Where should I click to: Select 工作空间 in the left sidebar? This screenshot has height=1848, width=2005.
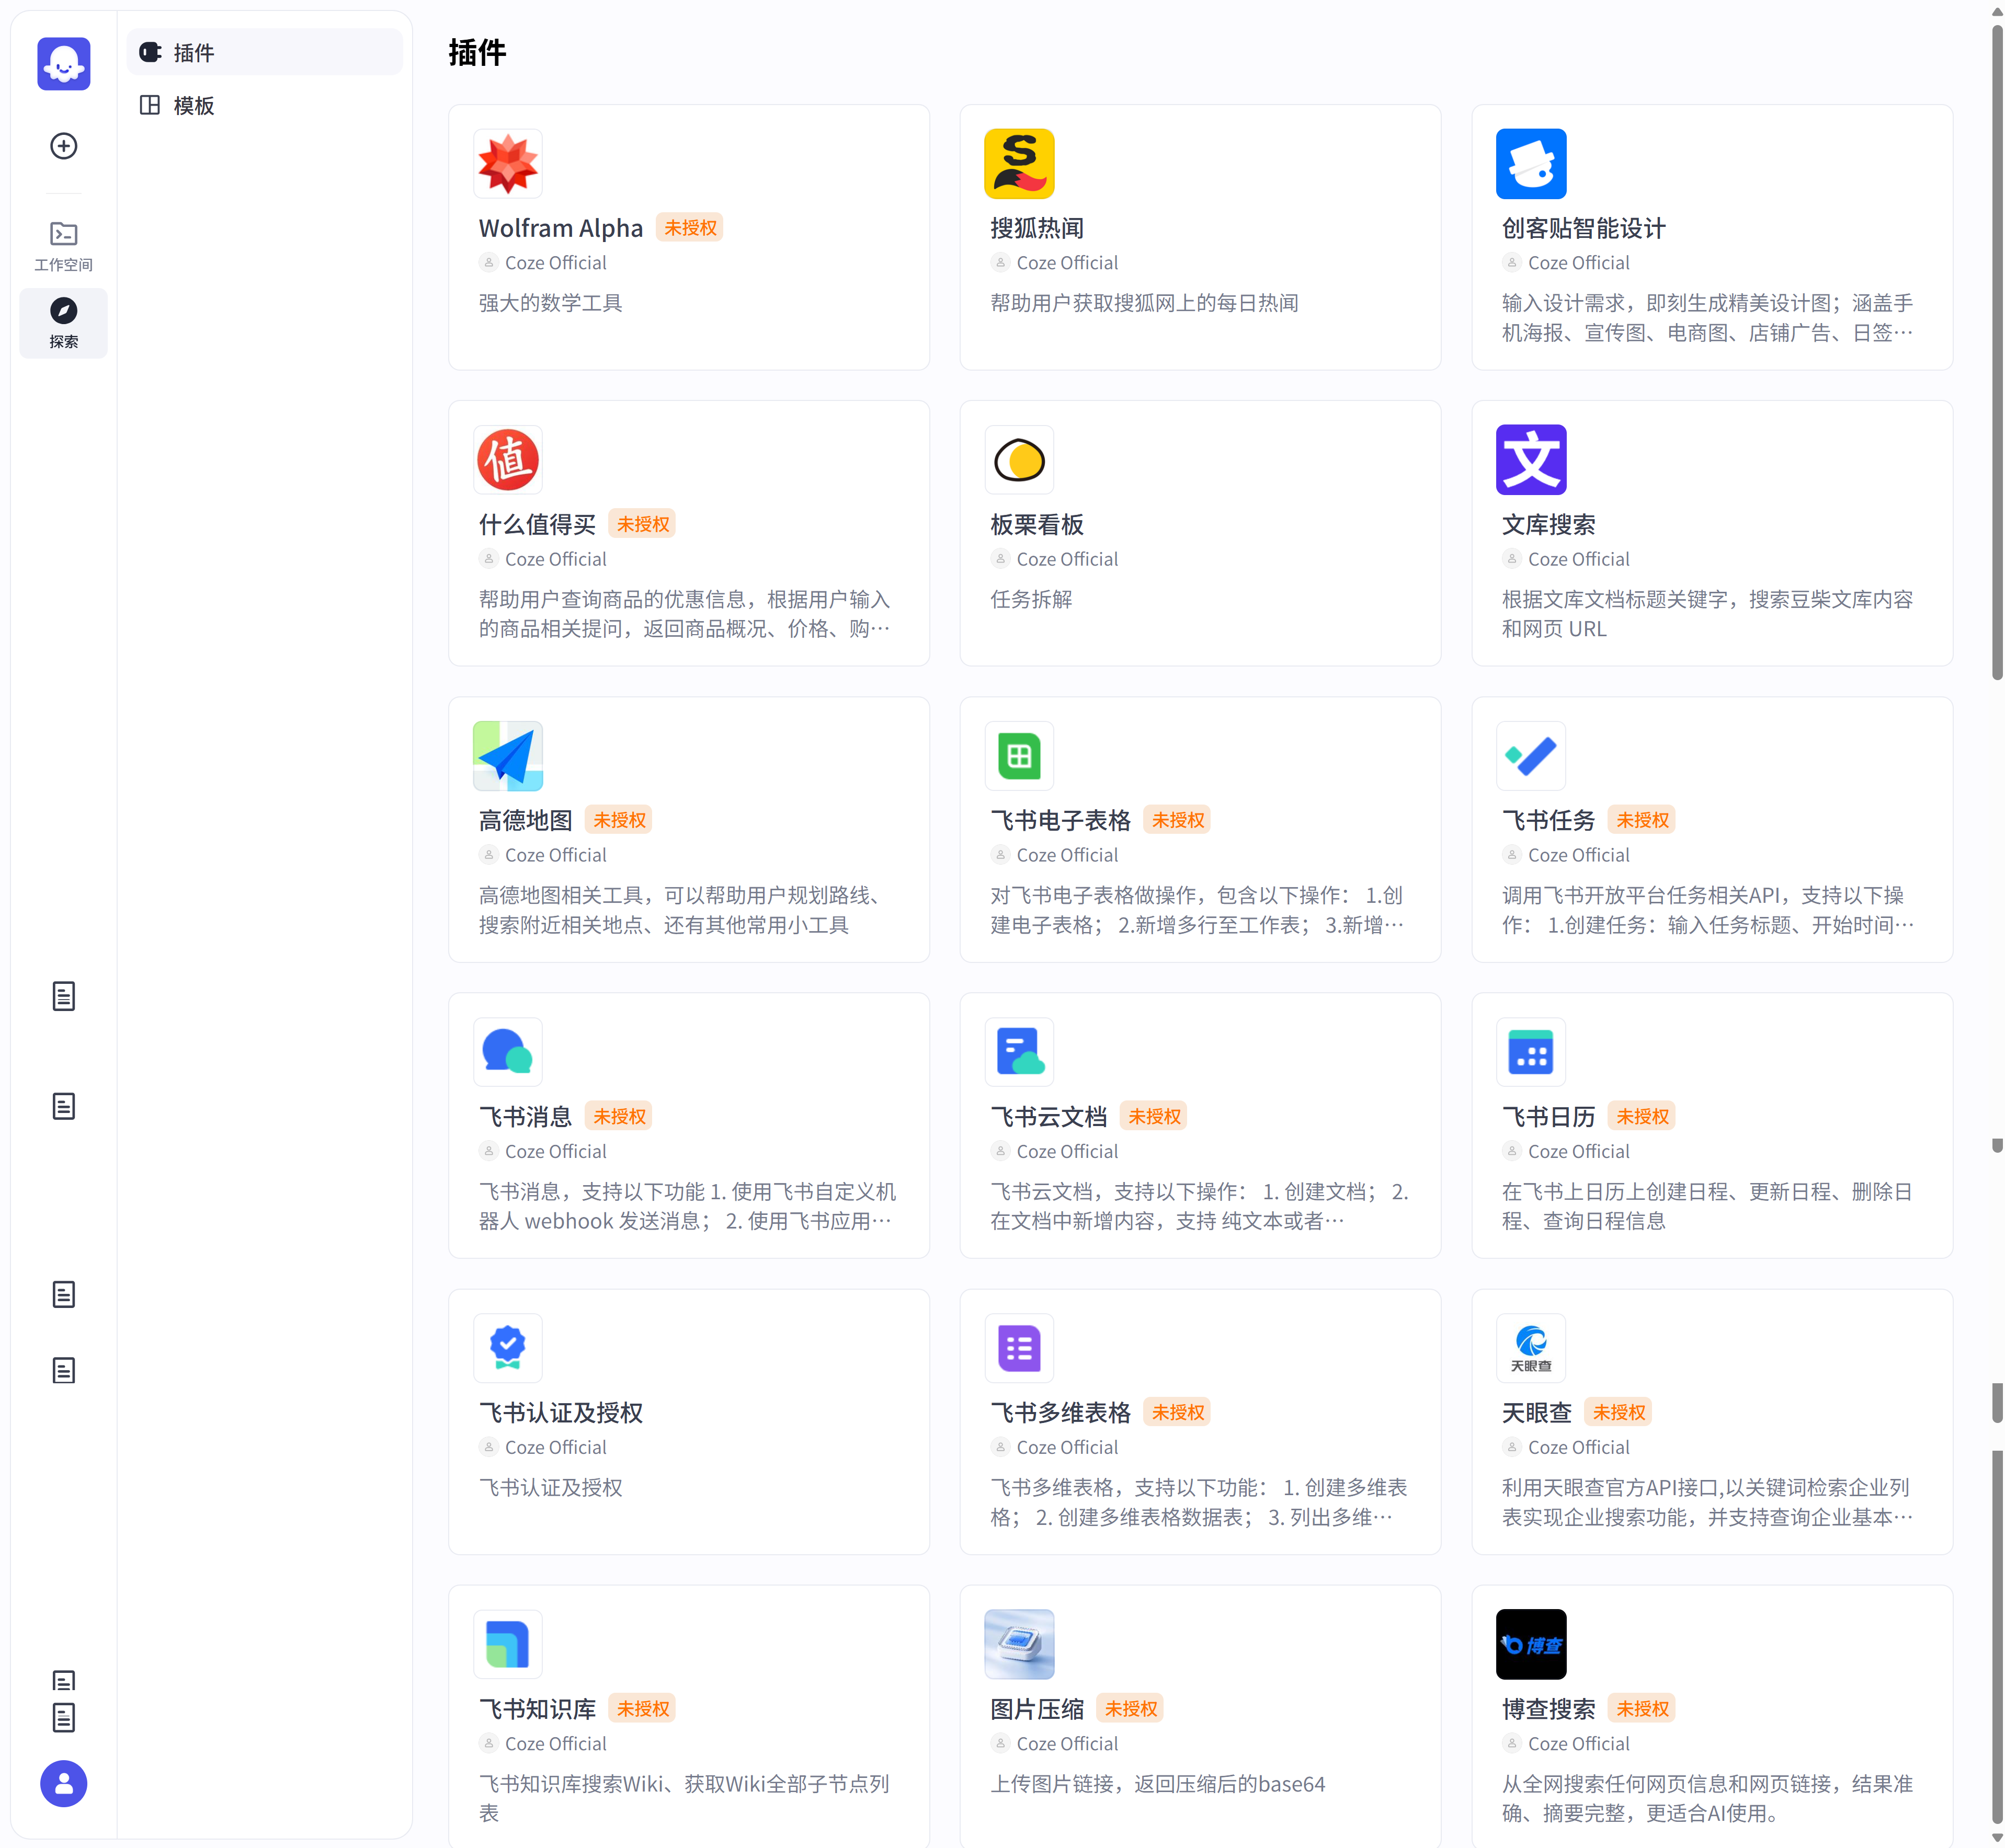pyautogui.click(x=63, y=243)
